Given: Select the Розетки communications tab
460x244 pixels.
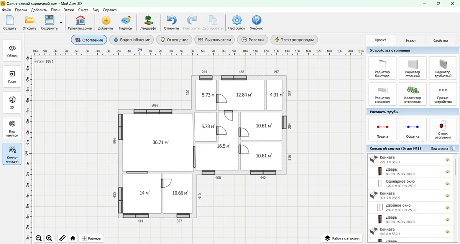Looking at the screenshot, I should (252, 40).
